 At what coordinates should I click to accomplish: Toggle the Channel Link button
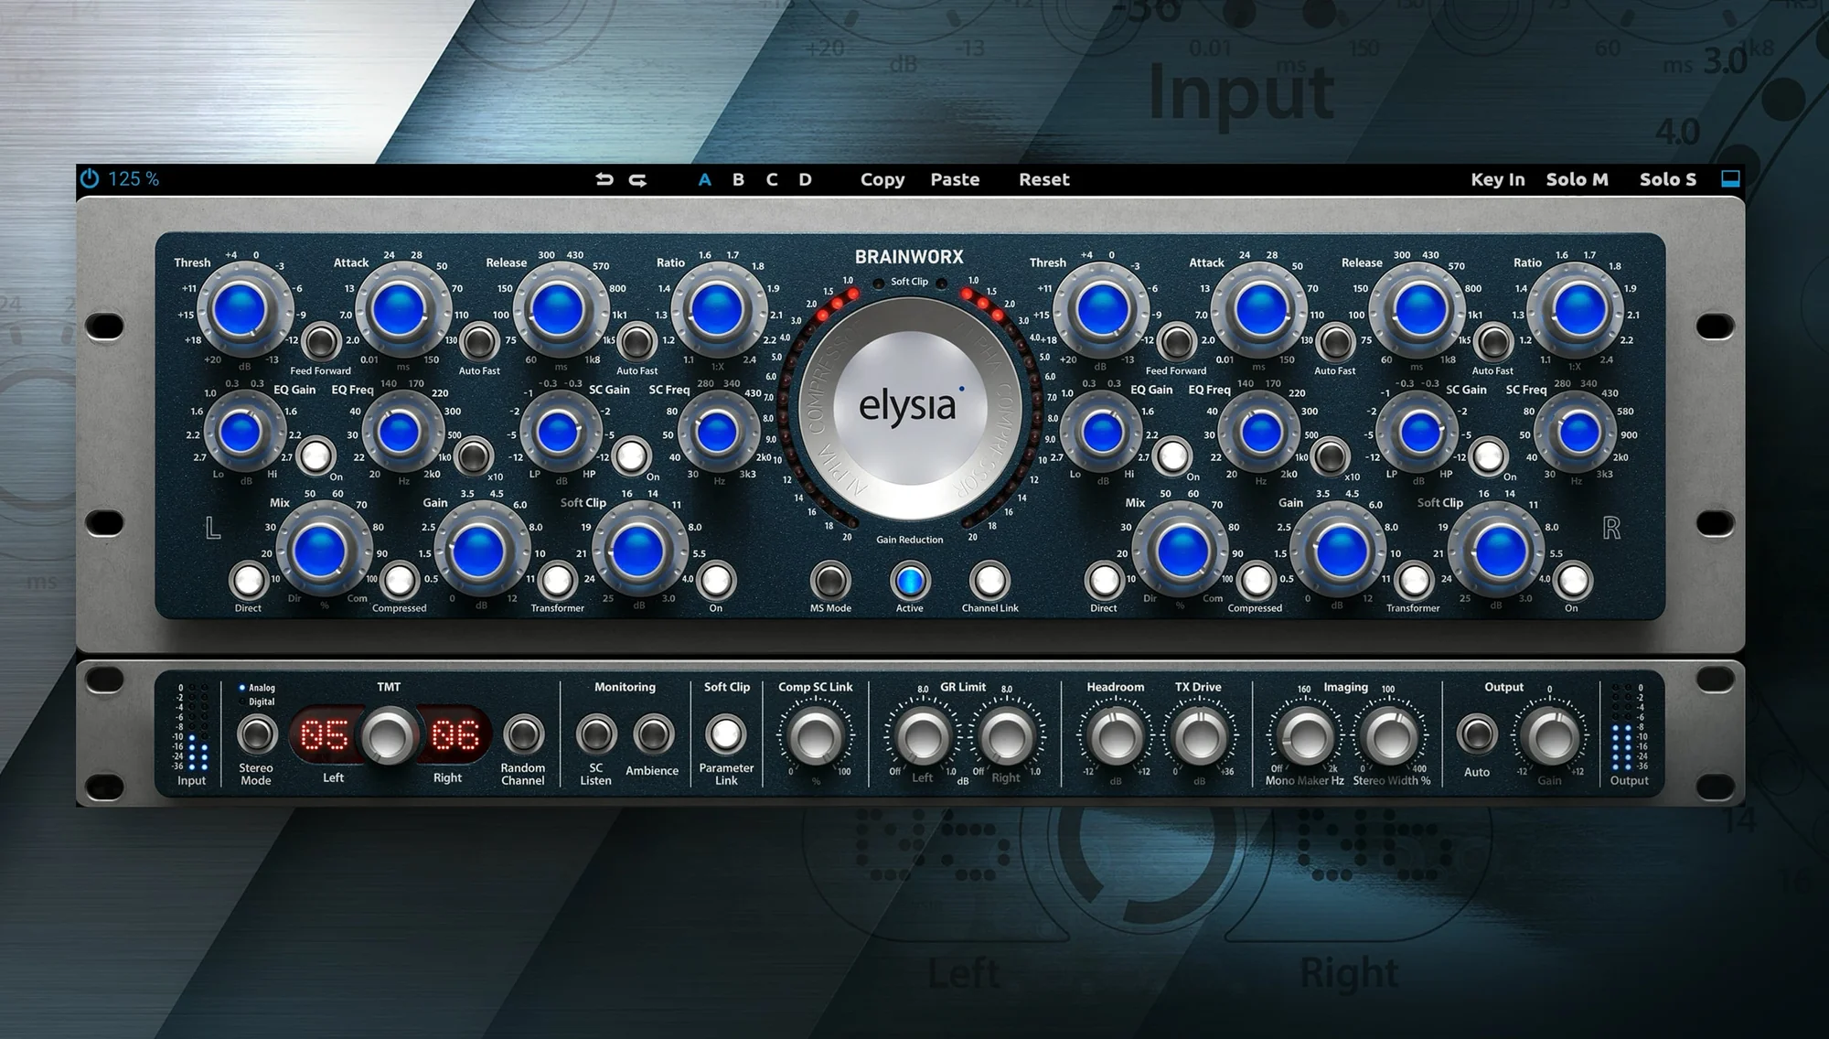tap(989, 581)
